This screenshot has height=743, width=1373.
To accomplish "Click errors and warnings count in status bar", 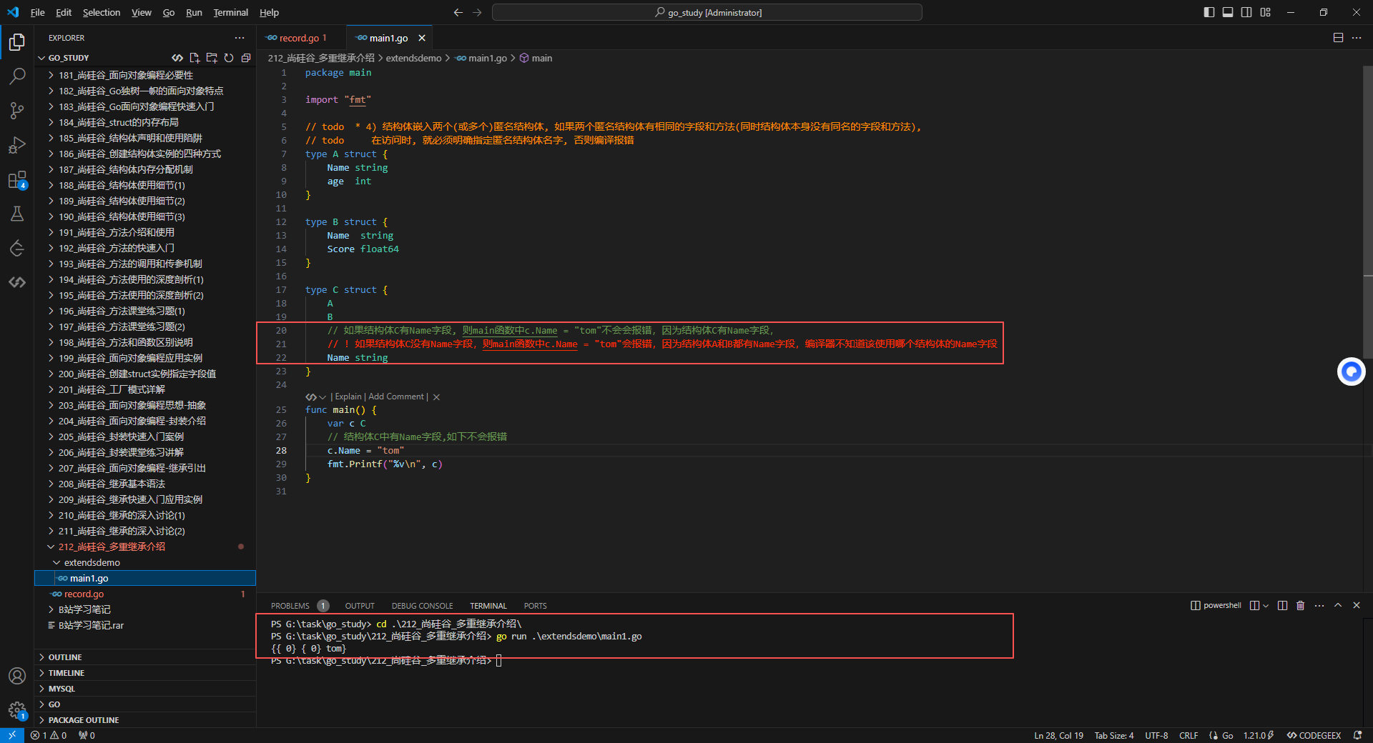I will pos(49,735).
